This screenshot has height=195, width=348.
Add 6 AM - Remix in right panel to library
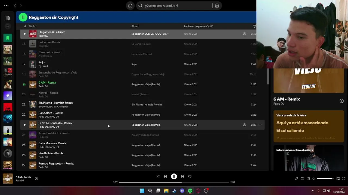(x=341, y=101)
